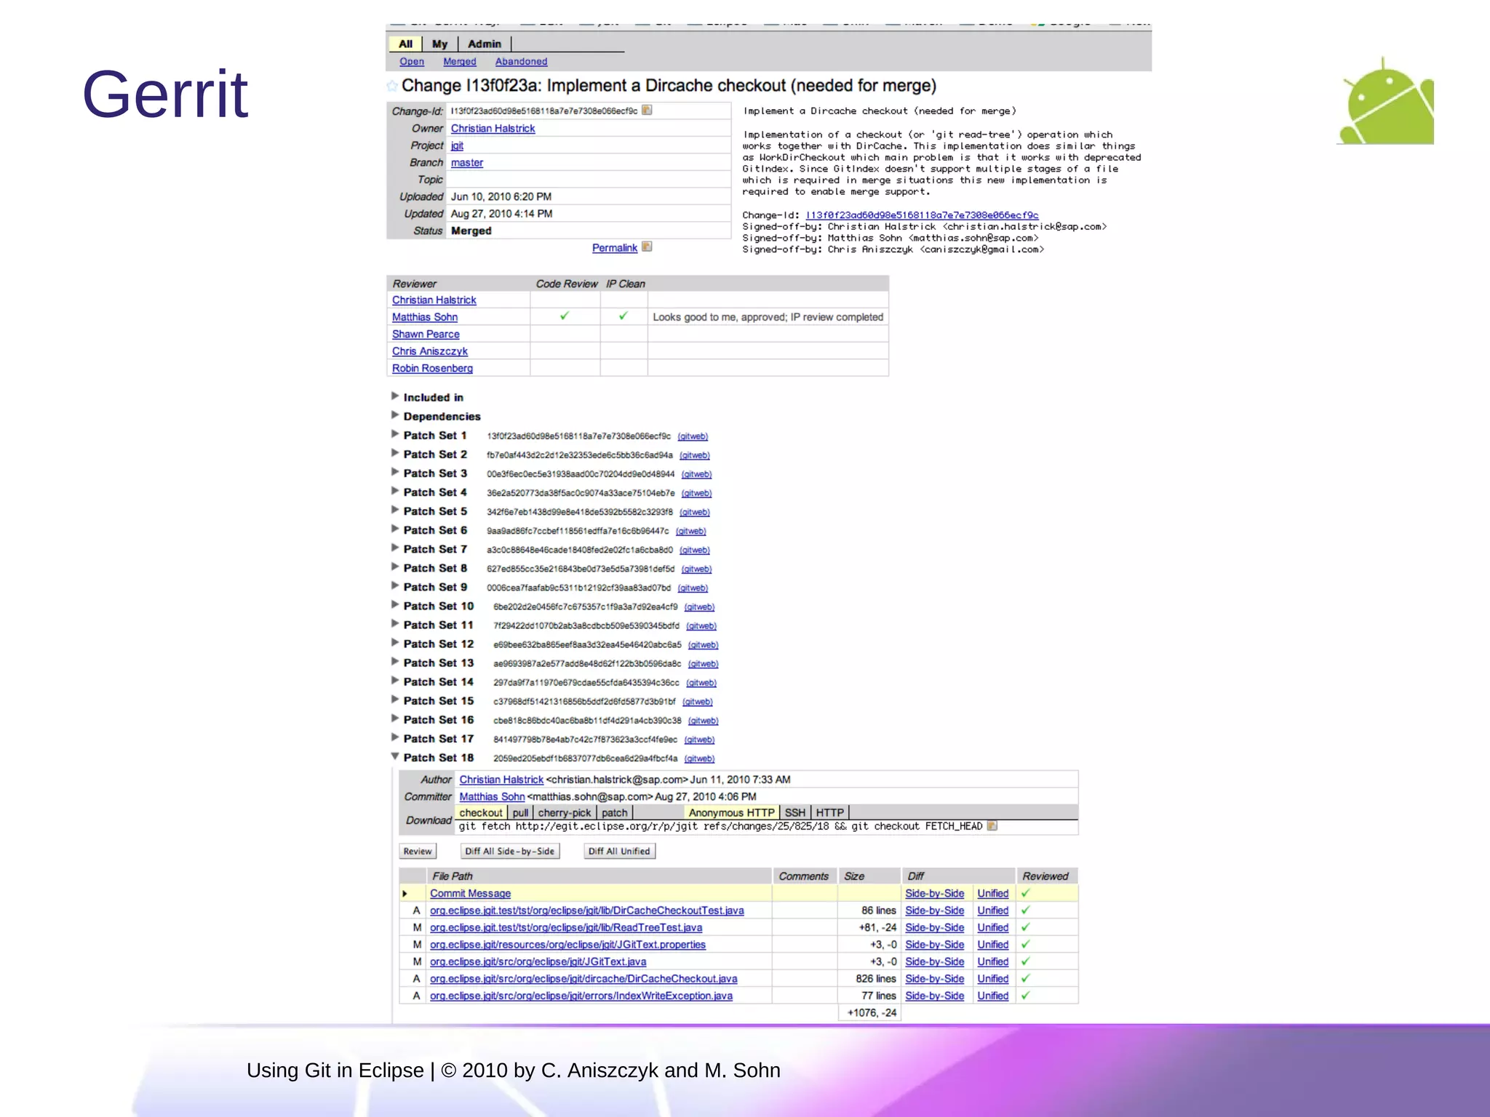This screenshot has width=1490, height=1117.
Task: Open the Commit Message file link
Action: [470, 893]
